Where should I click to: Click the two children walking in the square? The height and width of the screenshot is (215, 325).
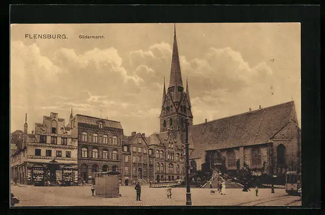point(169,192)
